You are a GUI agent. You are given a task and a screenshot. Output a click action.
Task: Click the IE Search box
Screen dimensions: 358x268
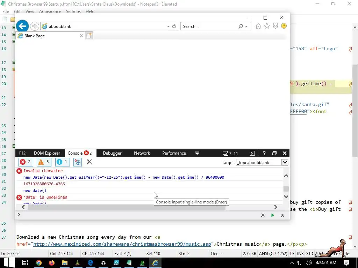(x=209, y=27)
